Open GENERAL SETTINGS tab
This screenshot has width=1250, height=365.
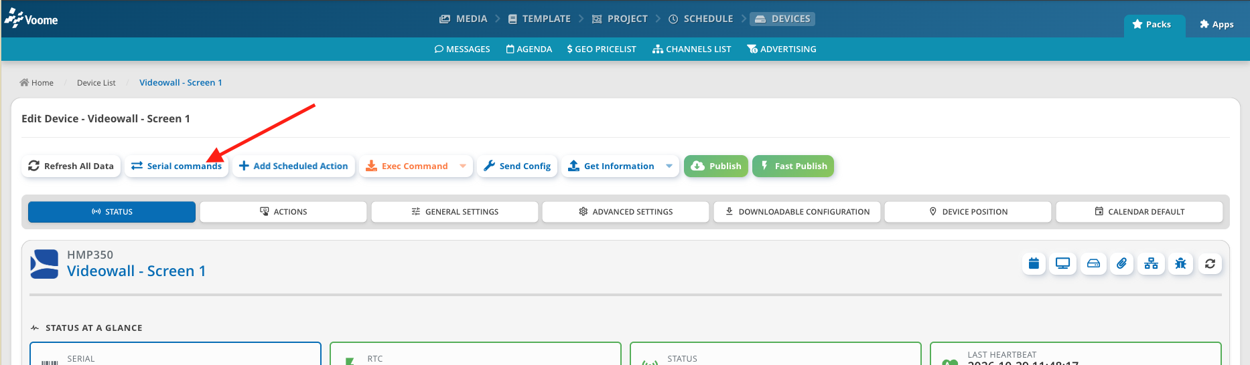(455, 212)
